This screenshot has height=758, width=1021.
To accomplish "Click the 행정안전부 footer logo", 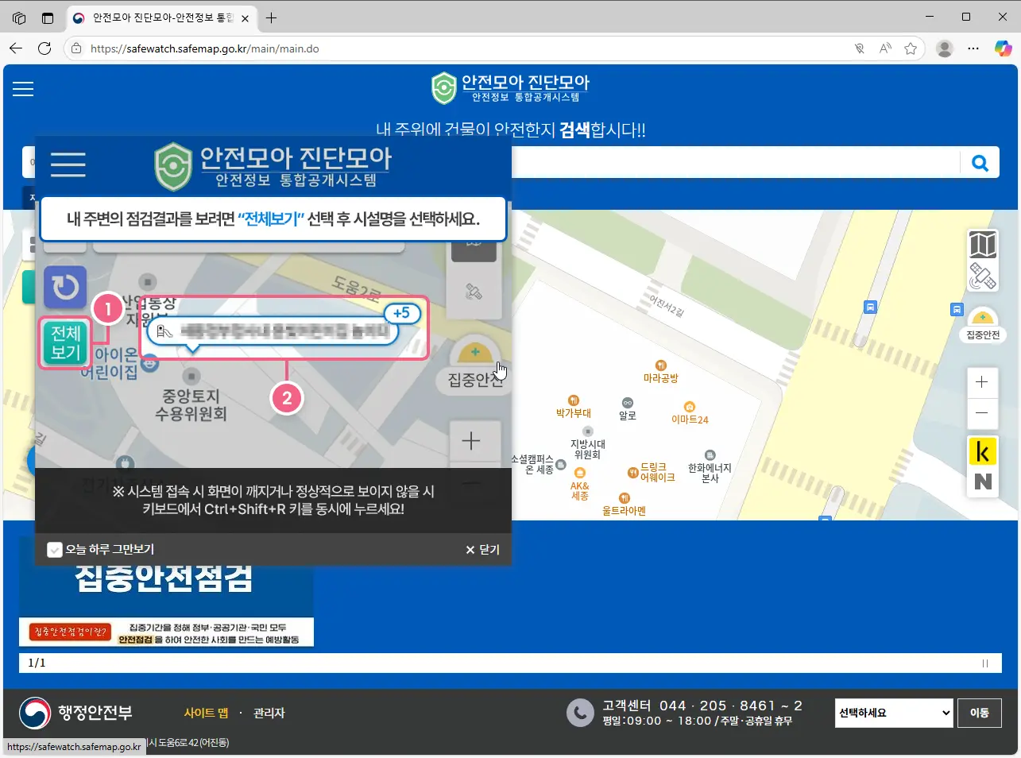I will point(75,713).
